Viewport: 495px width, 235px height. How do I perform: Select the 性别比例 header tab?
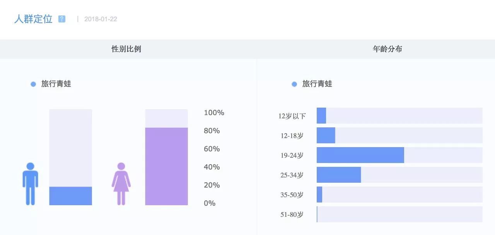pos(126,49)
